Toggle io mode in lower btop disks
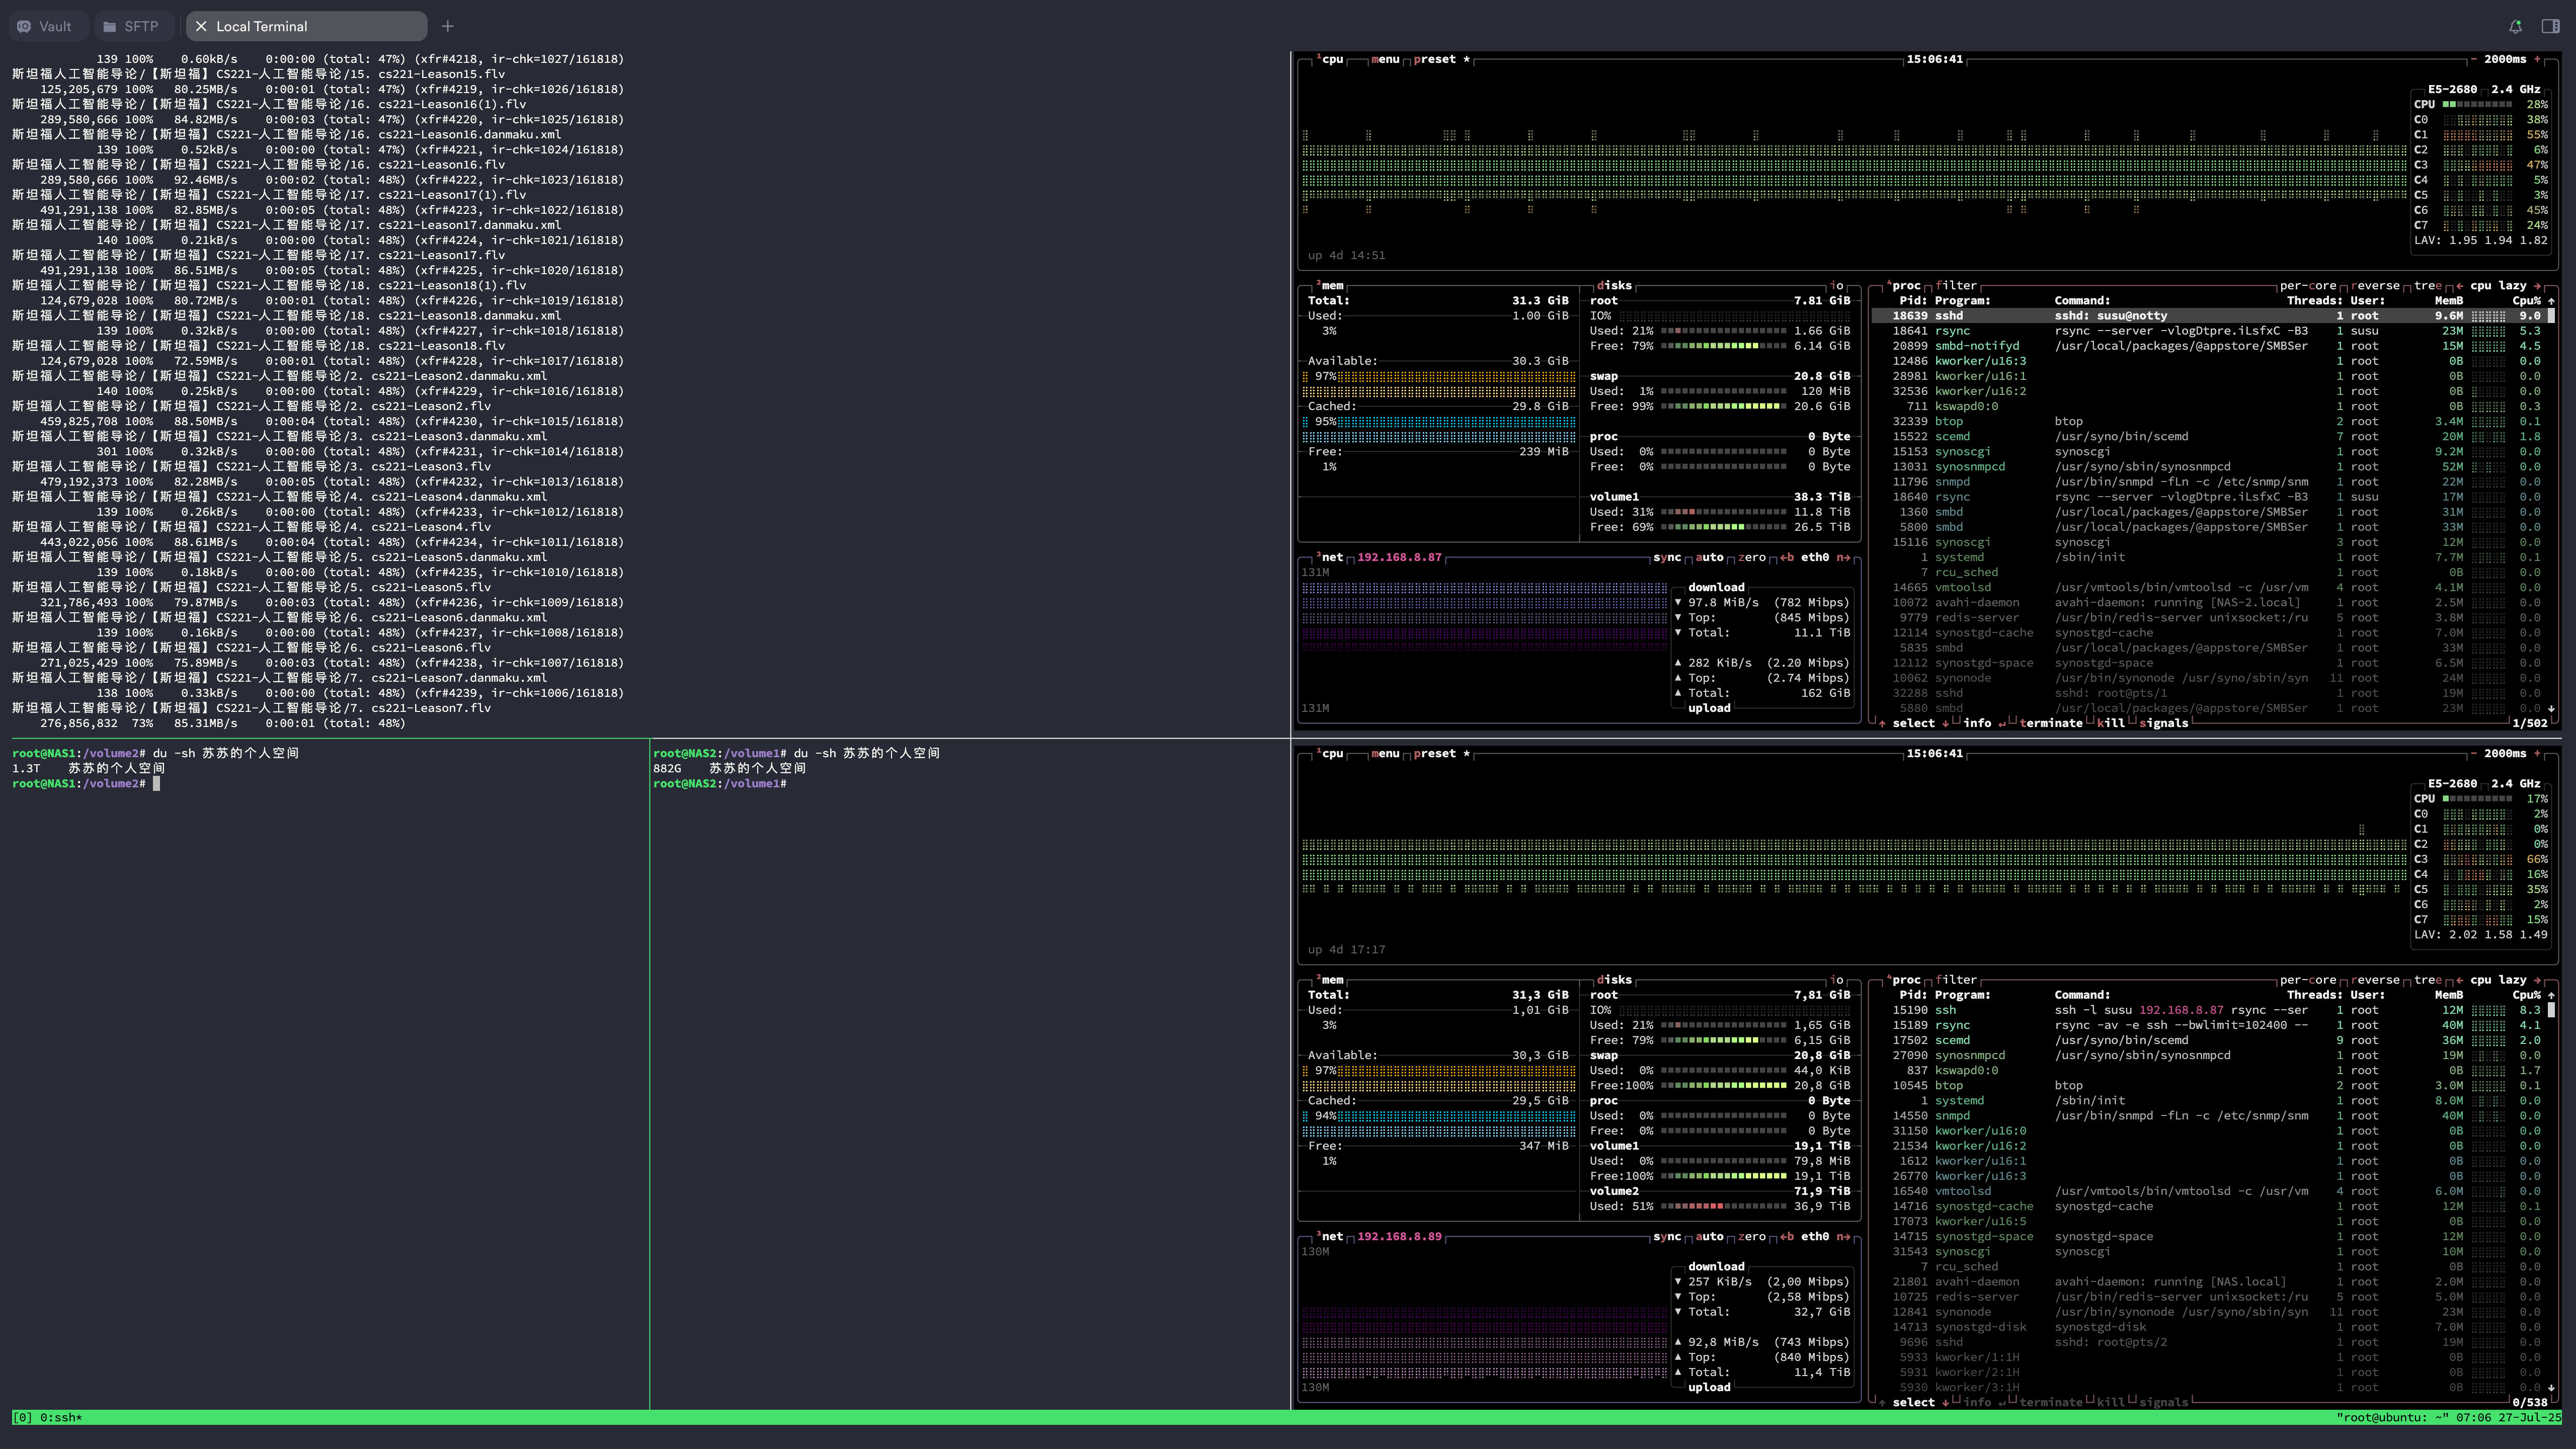 click(x=1836, y=979)
